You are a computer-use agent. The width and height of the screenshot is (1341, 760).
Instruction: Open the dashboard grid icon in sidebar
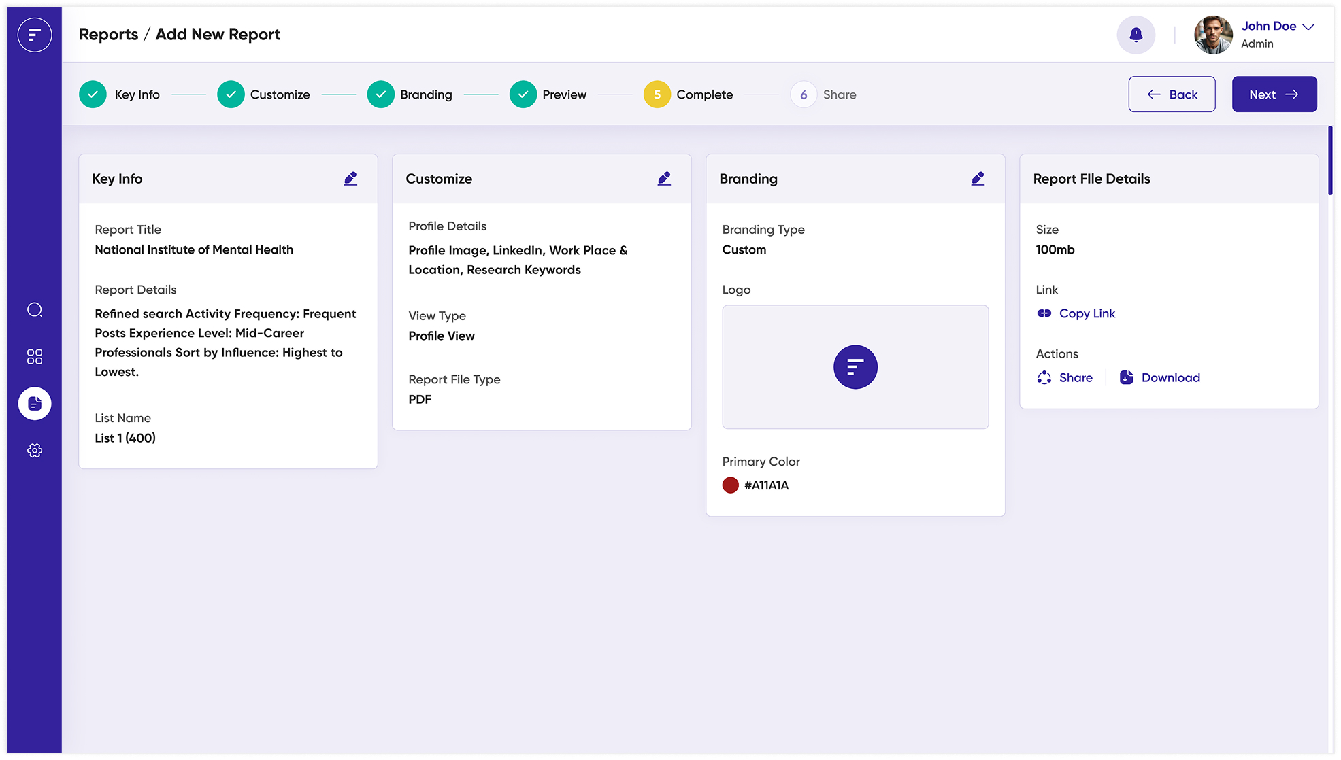34,356
